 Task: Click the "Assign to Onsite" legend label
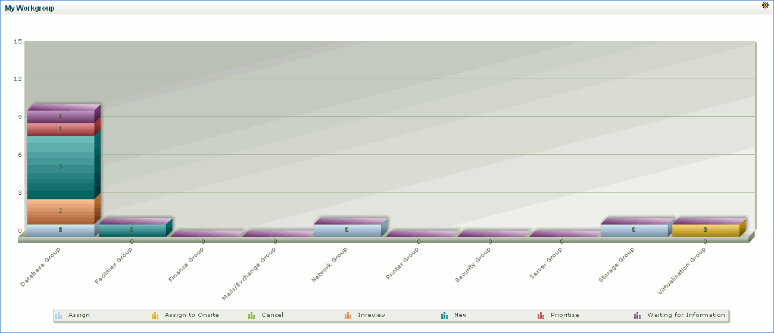(192, 315)
